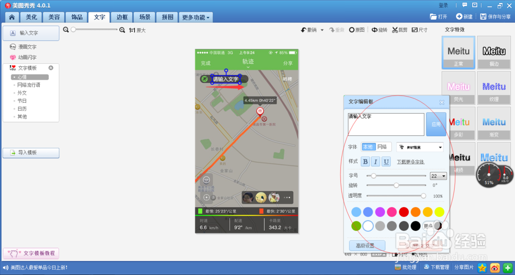The width and height of the screenshot is (515, 275).
Task: Open the 字号 size 22 dropdown
Action: coord(438,176)
